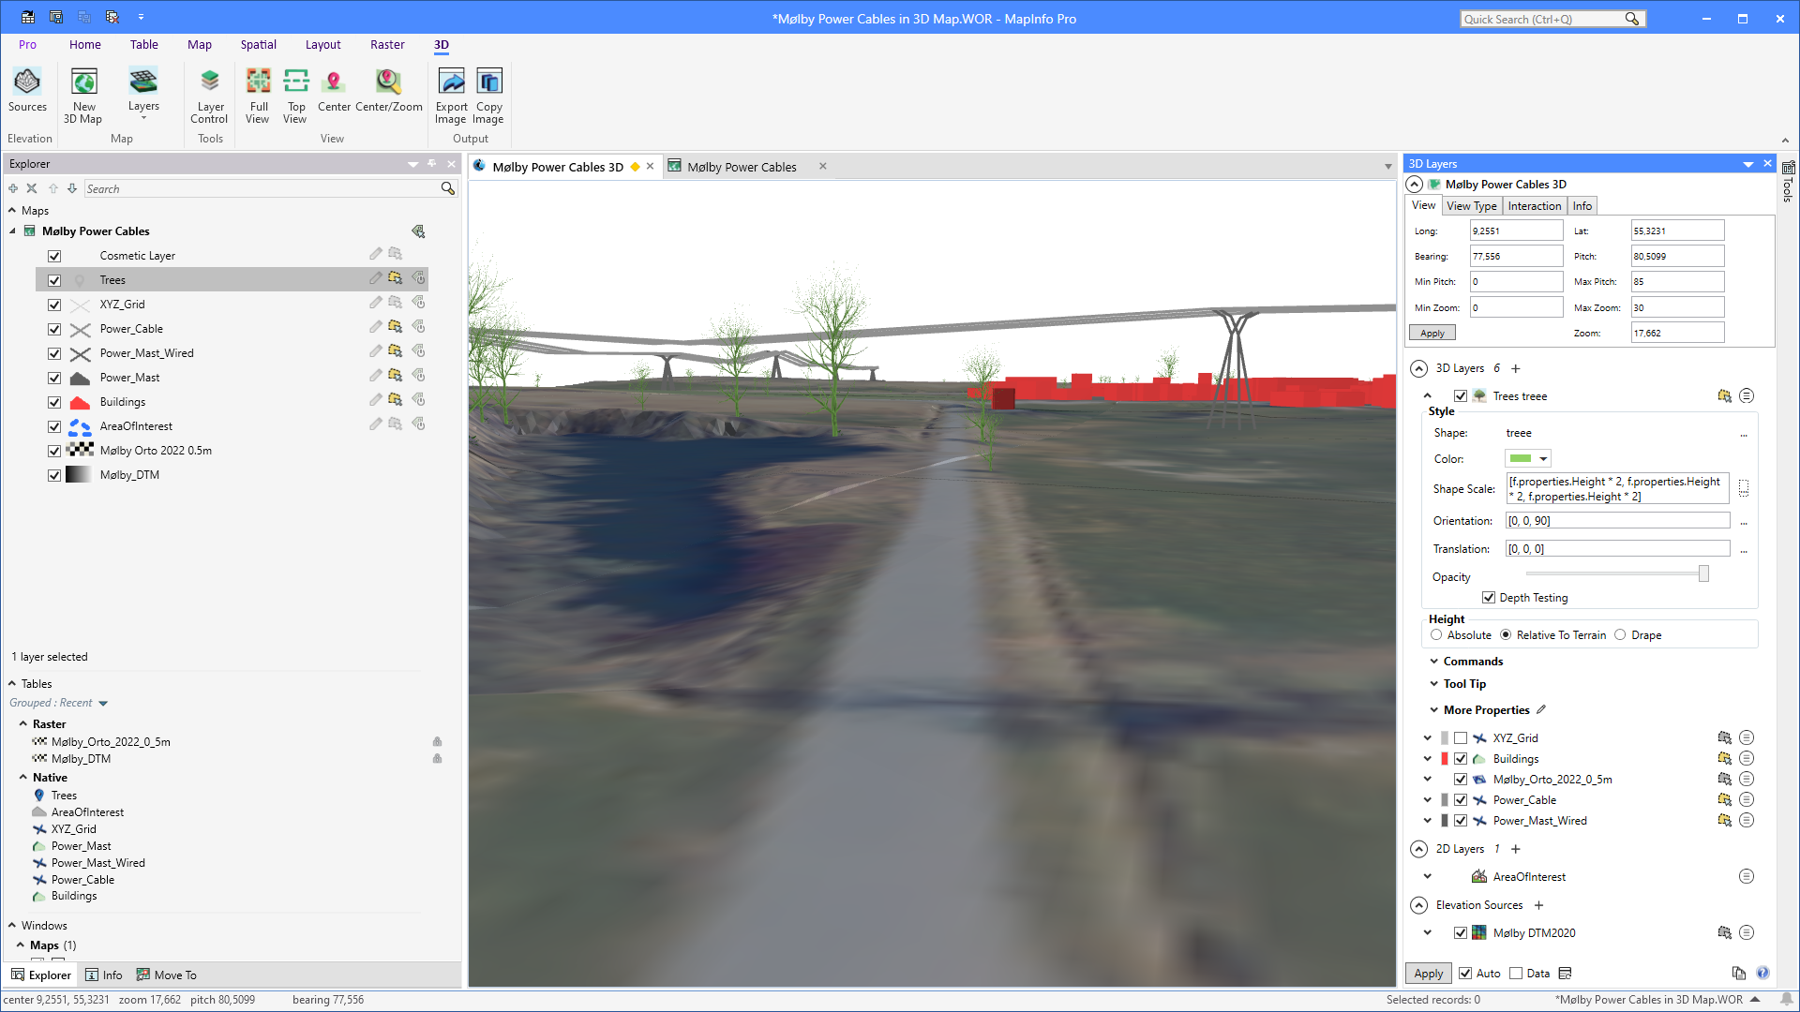Open the Raster ribbon tab
This screenshot has height=1012, width=1800.
pos(387,44)
